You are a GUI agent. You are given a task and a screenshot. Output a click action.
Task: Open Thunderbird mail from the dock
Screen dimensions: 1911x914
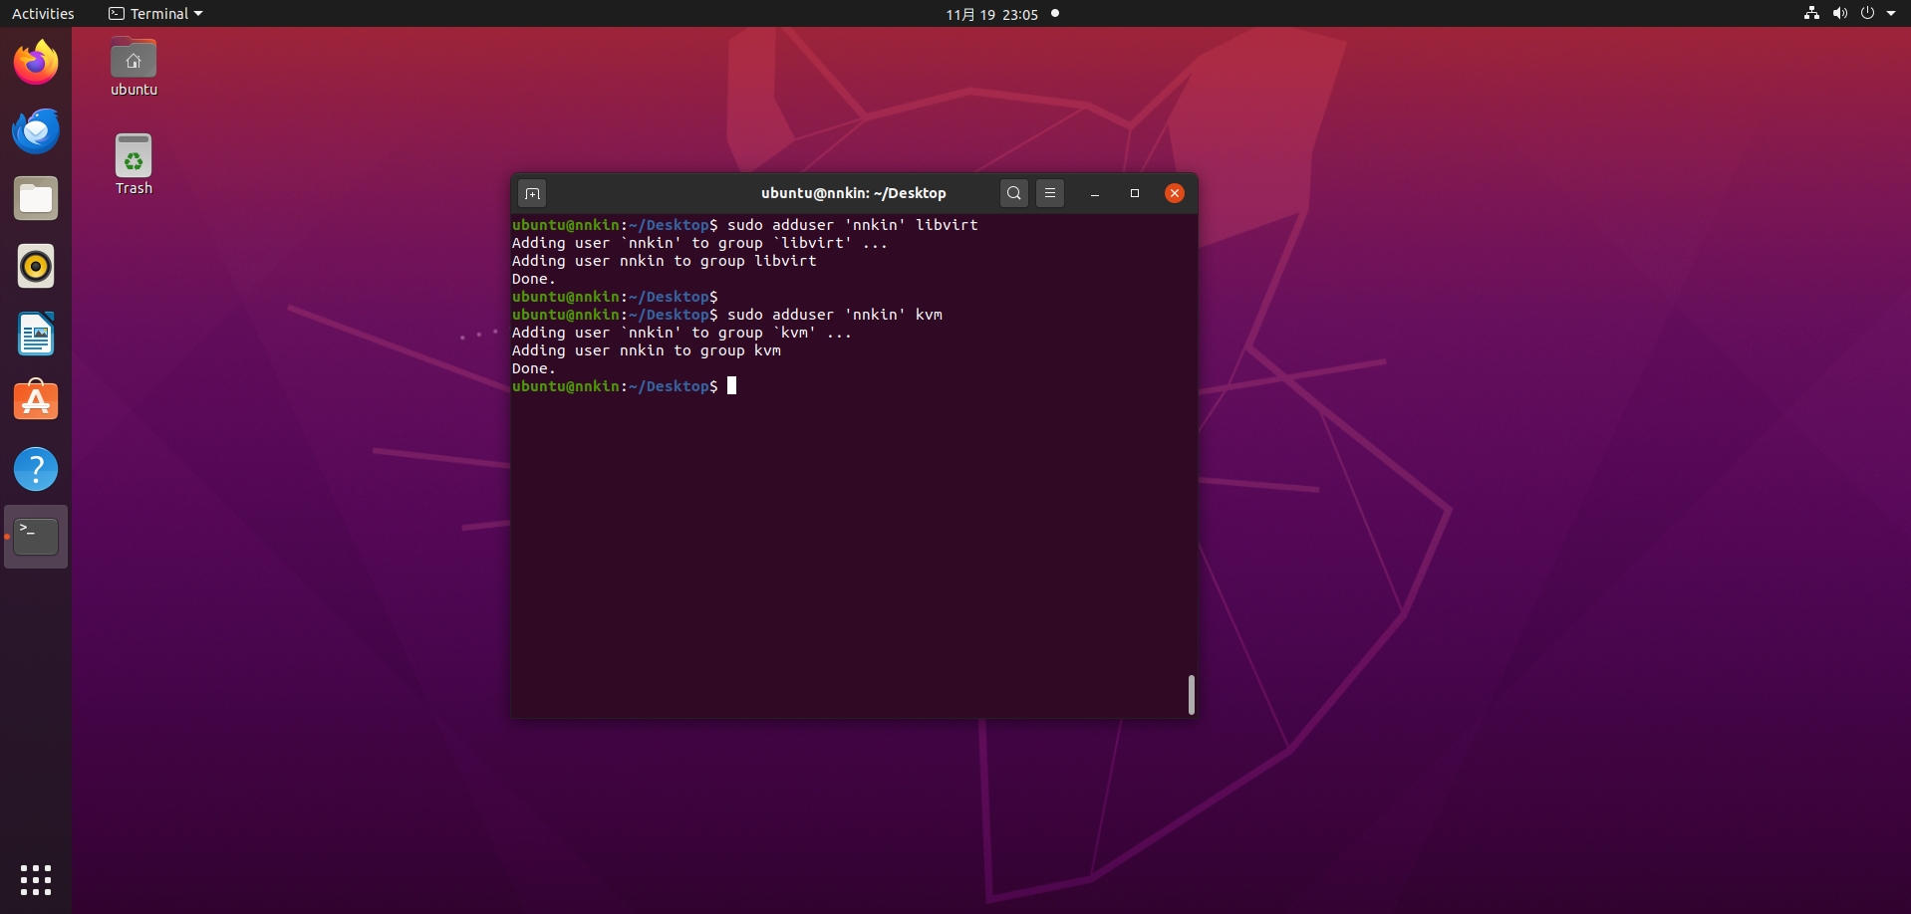(x=36, y=131)
